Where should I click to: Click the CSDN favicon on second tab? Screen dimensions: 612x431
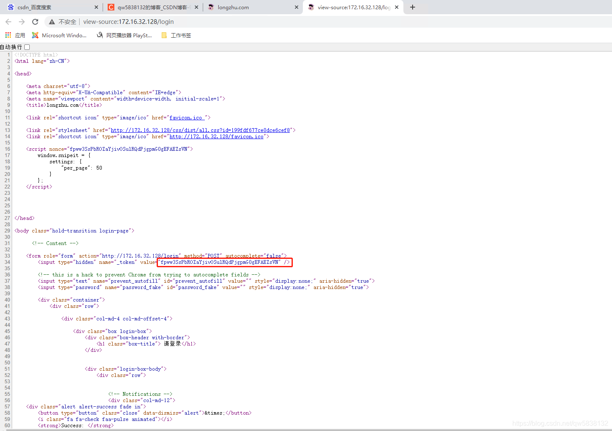point(111,7)
